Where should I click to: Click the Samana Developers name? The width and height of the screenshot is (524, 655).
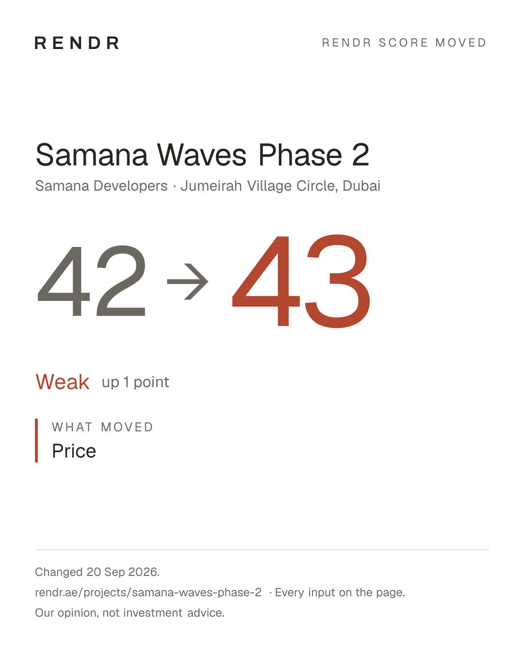[x=101, y=186]
